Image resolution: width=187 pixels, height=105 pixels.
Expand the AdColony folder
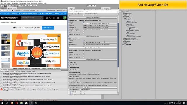tap(124, 13)
